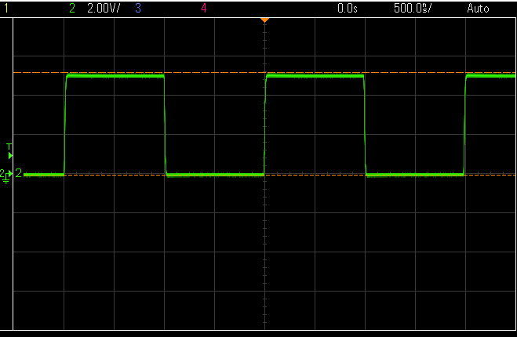This screenshot has width=517, height=337.
Task: Select the blue channel 3 indicator
Action: click(138, 9)
